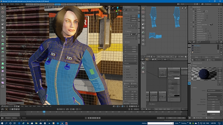Image resolution: width=223 pixels, height=125 pixels.
Task: Click the timeline playhead at frame 30
Action: [x=44, y=112]
